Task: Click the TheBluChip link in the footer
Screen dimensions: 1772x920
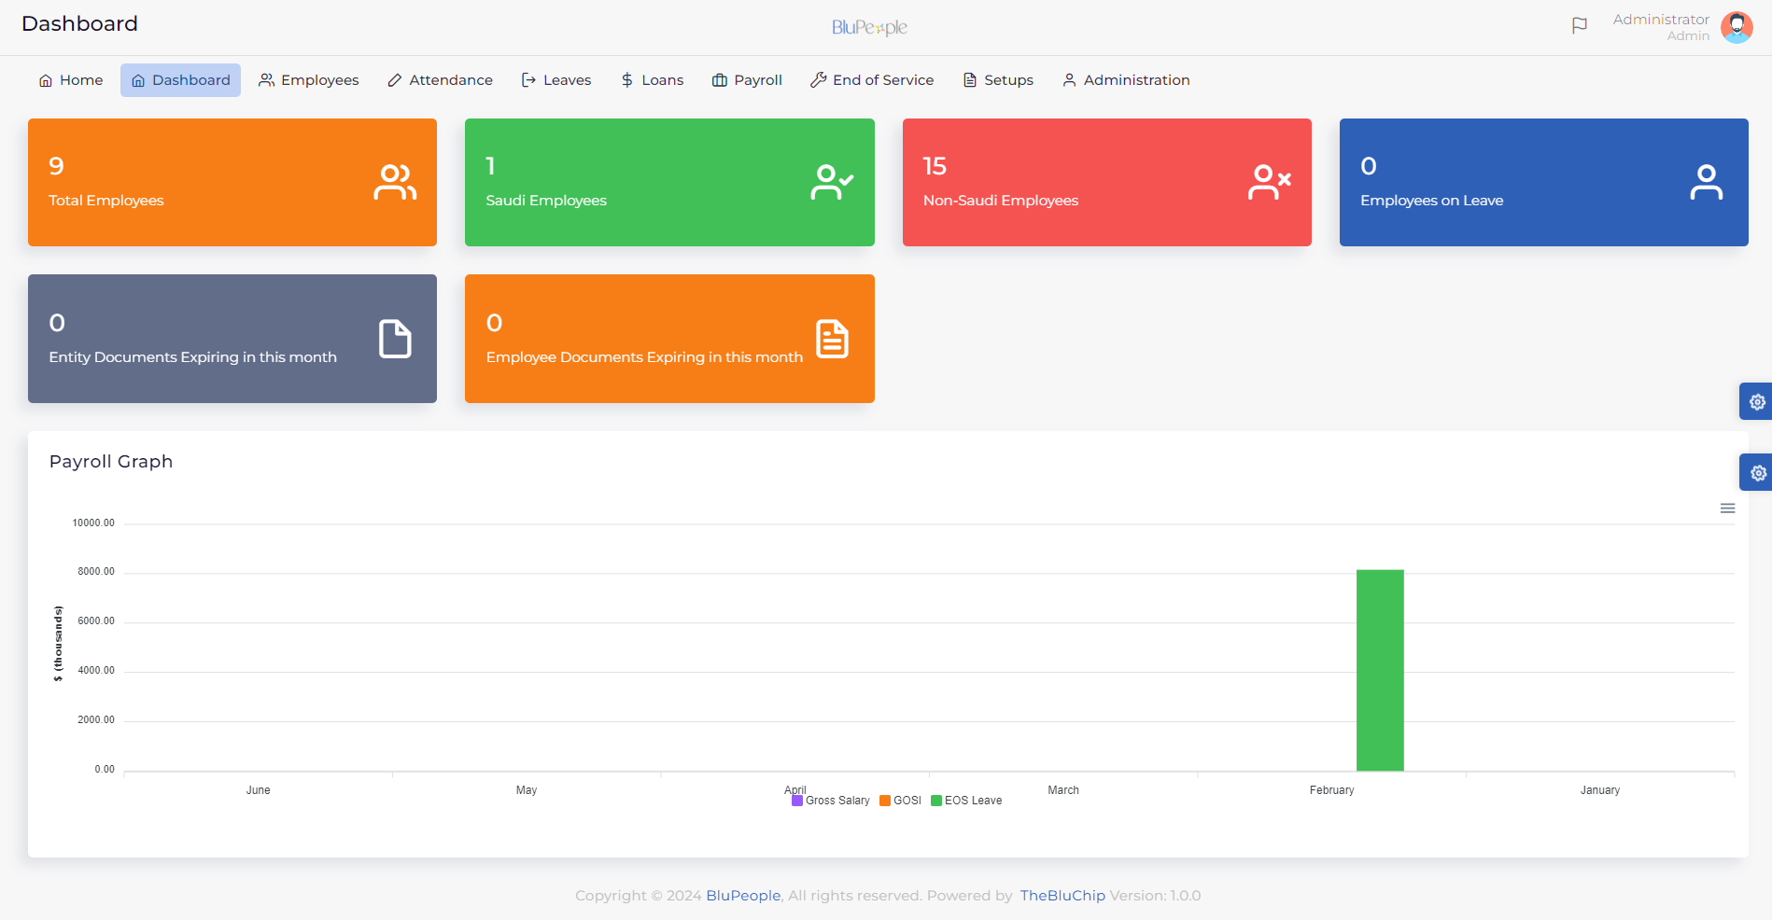Action: (x=1062, y=895)
